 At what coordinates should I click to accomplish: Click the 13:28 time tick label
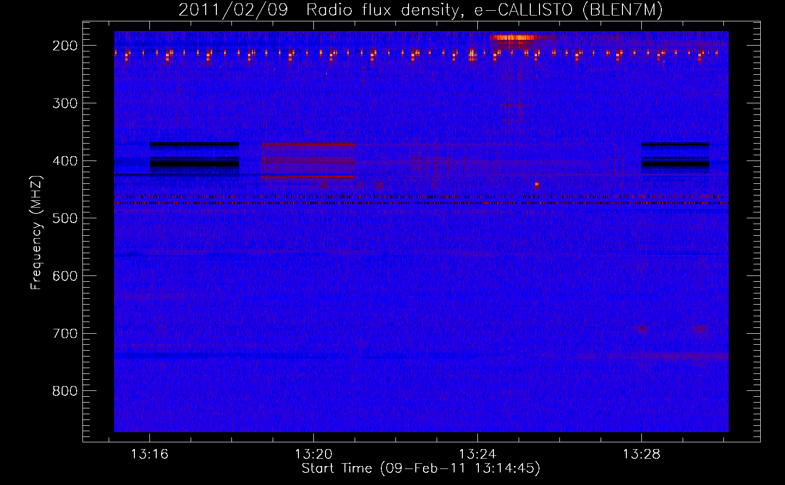click(641, 454)
